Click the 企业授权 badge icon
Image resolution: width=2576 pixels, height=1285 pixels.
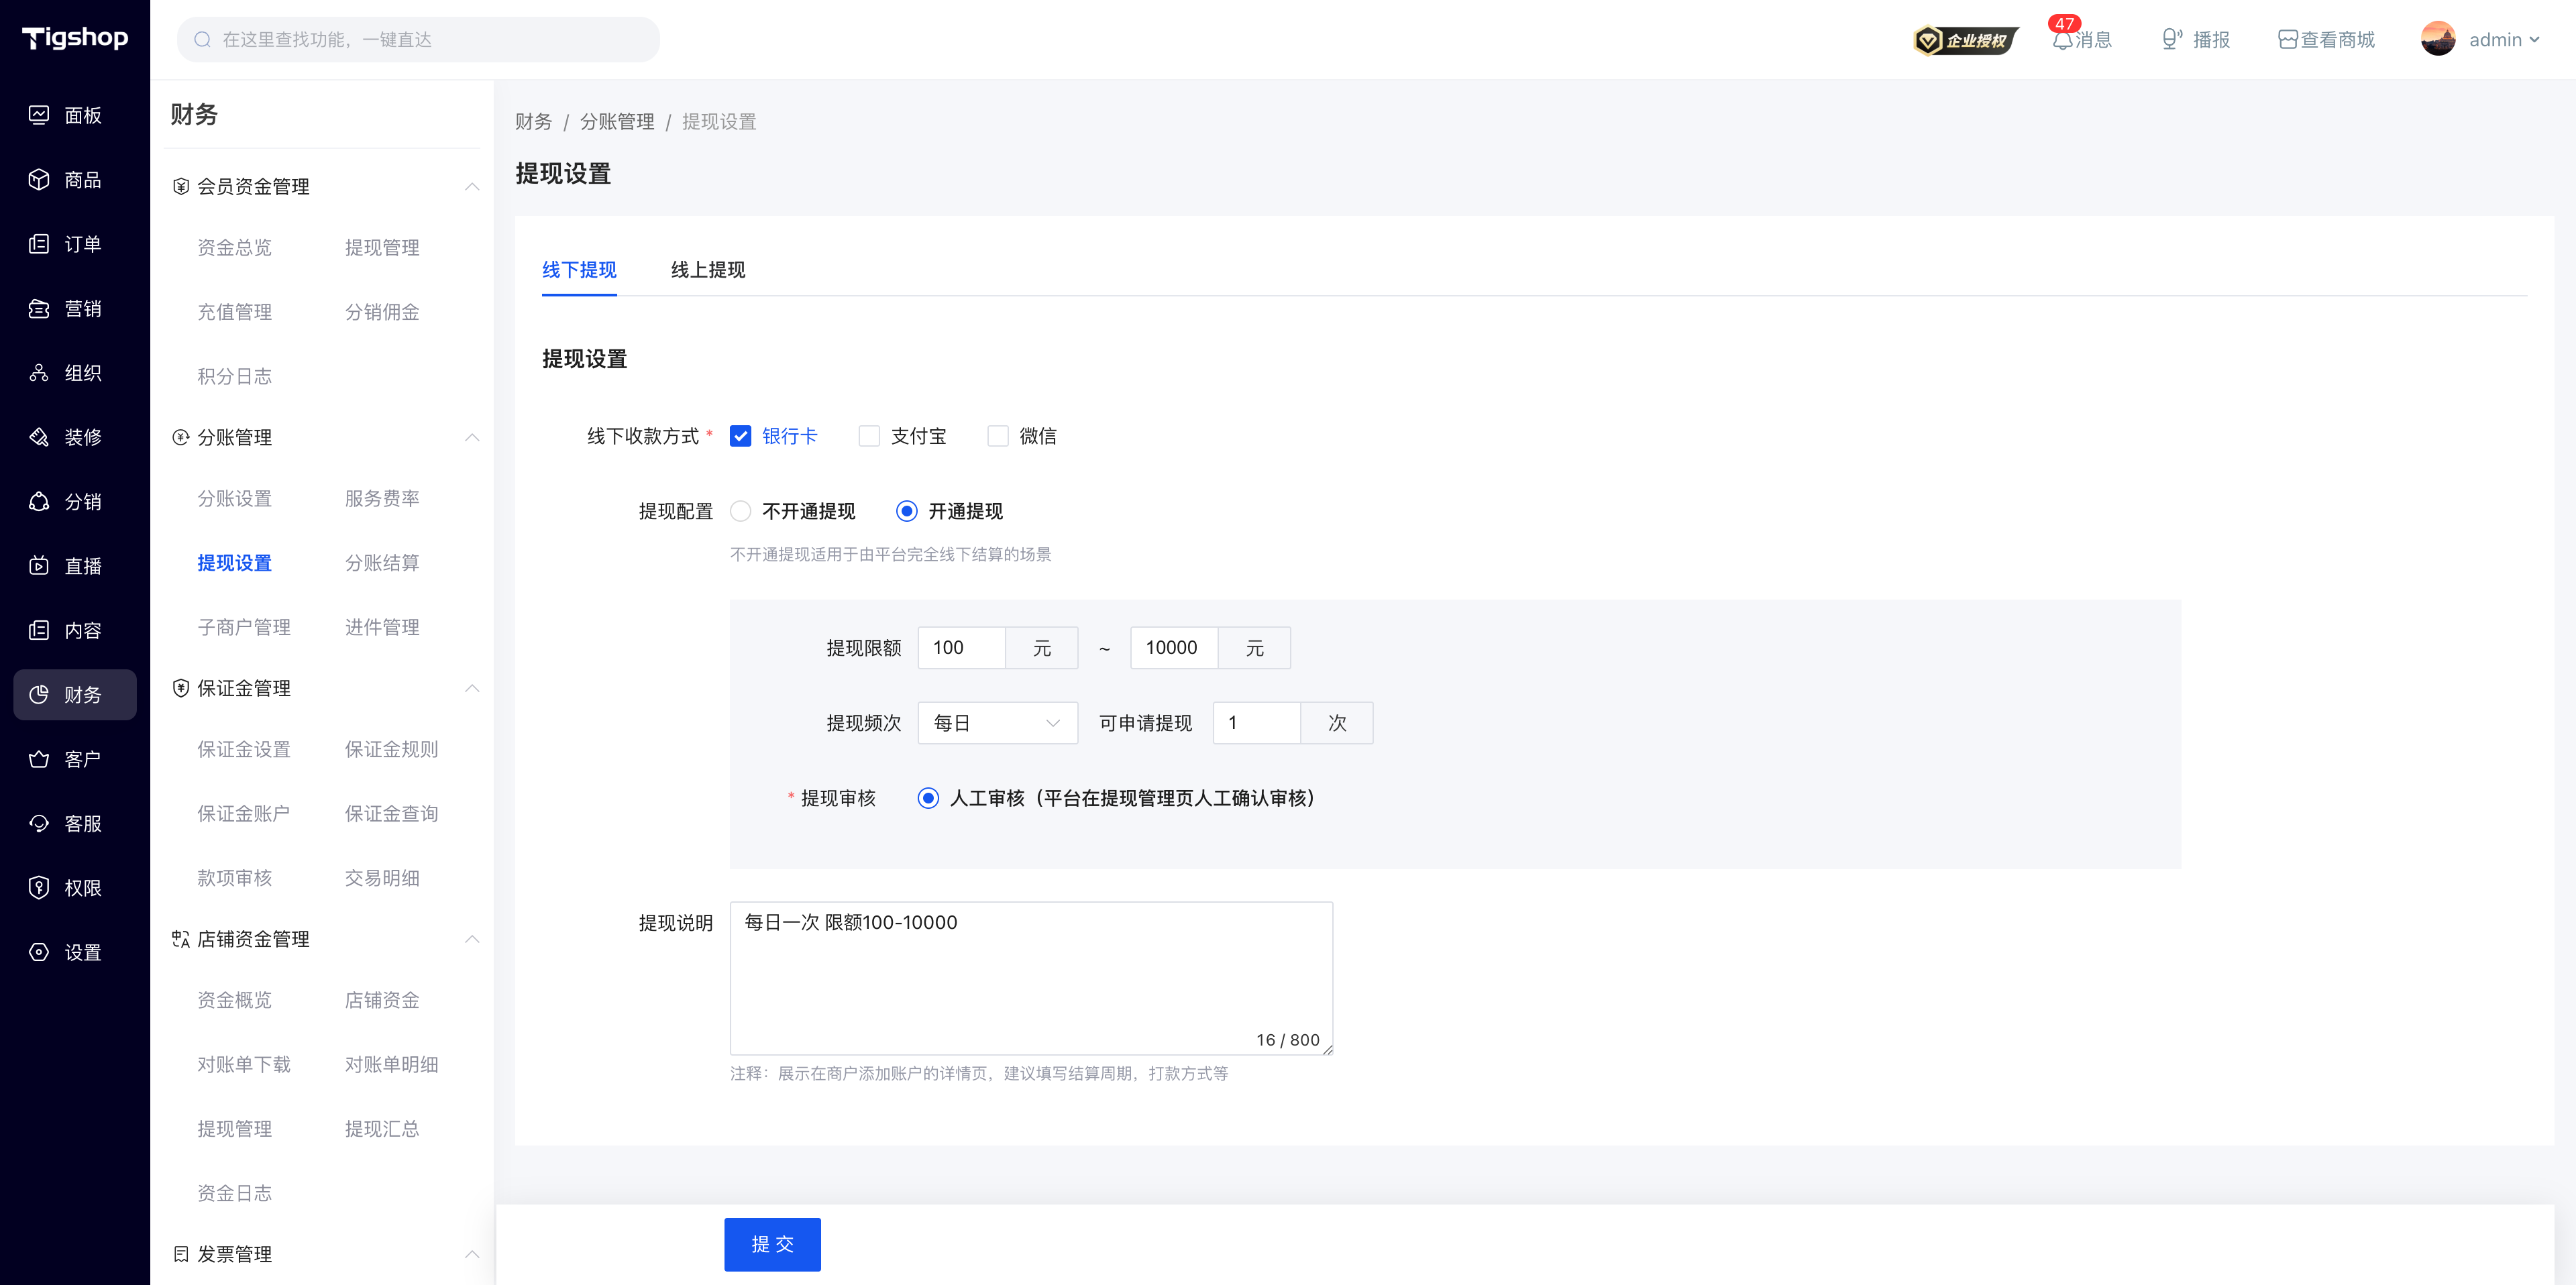tap(1965, 40)
